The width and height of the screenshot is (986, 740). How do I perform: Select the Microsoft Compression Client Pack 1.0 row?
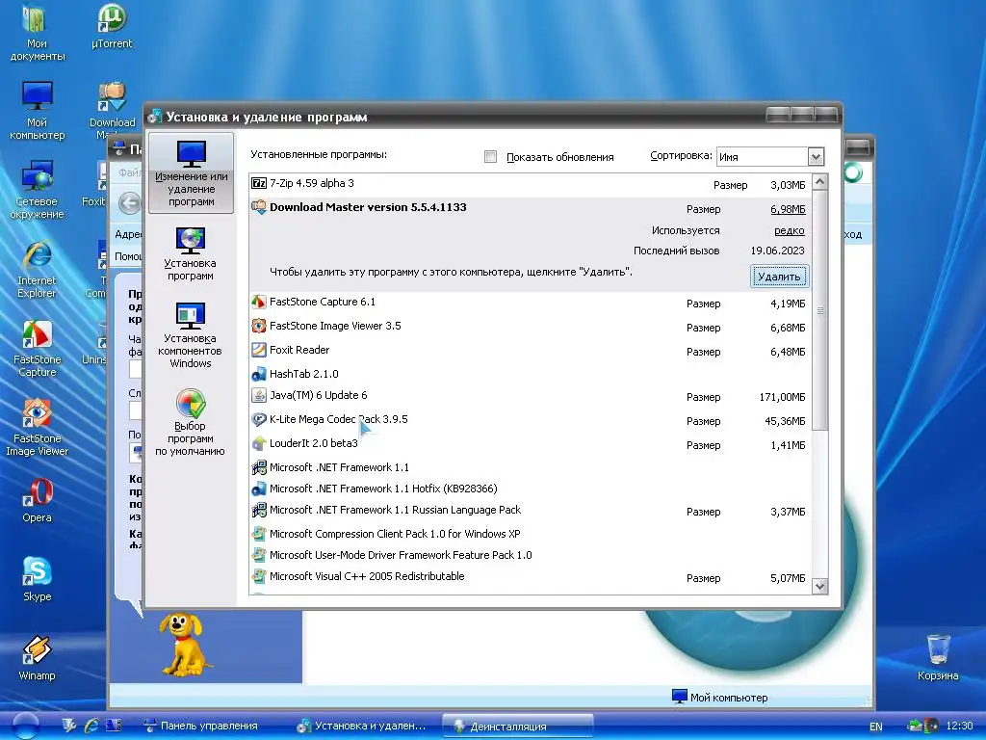531,534
